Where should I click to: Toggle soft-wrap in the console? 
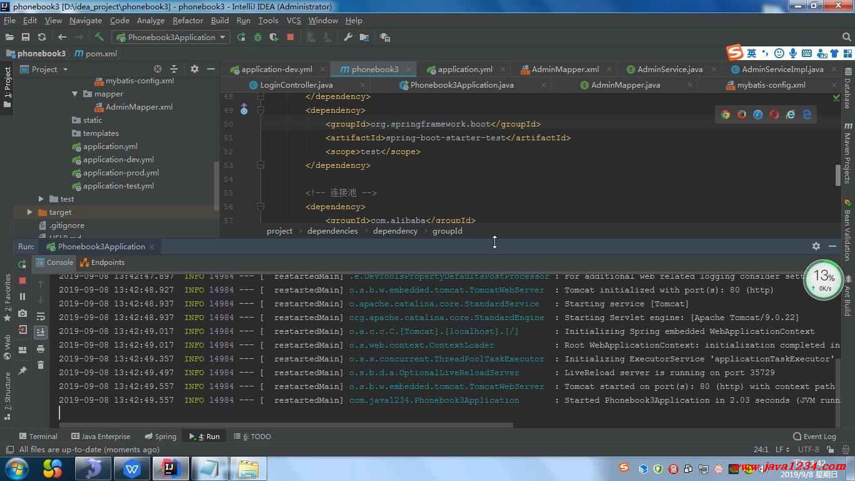coord(41,316)
